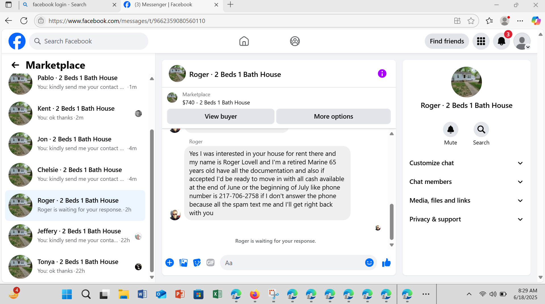This screenshot has width=545, height=304.
Task: Add this page to favorites star
Action: click(471, 21)
